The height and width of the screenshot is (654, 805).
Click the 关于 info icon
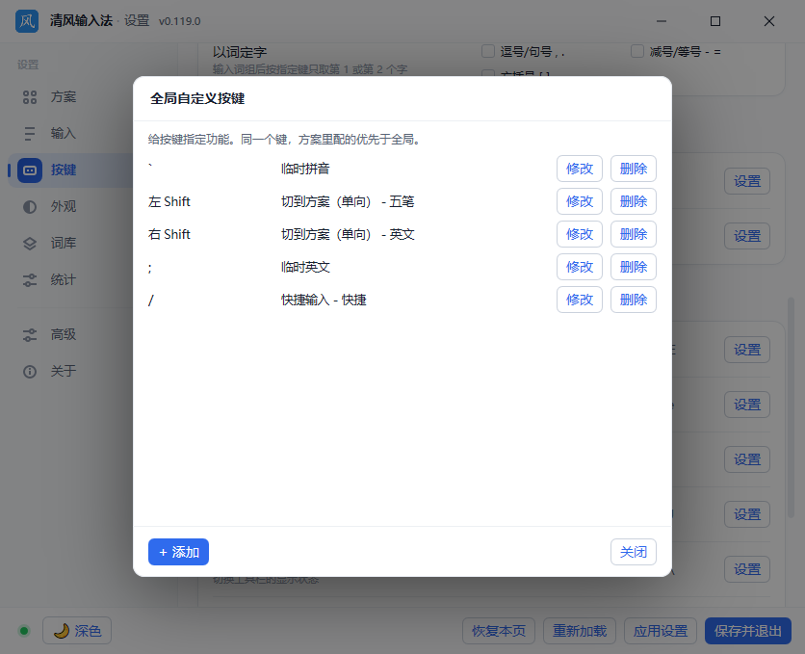click(30, 371)
